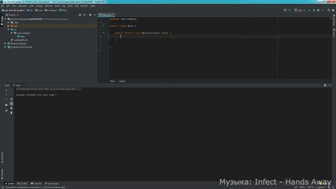Click the com breadcrumb in navigation bar

pos(39,10)
